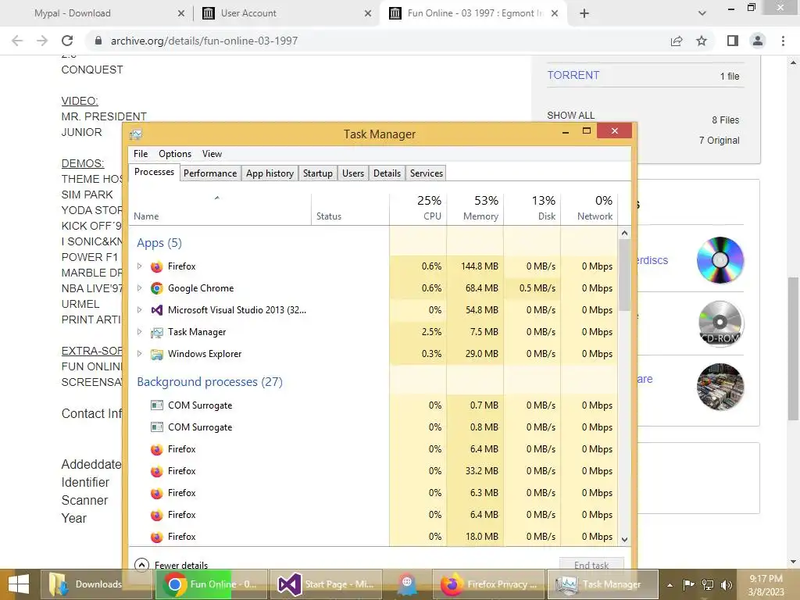The width and height of the screenshot is (800, 600).
Task: Click the Windows Explorer process icon
Action: point(156,354)
